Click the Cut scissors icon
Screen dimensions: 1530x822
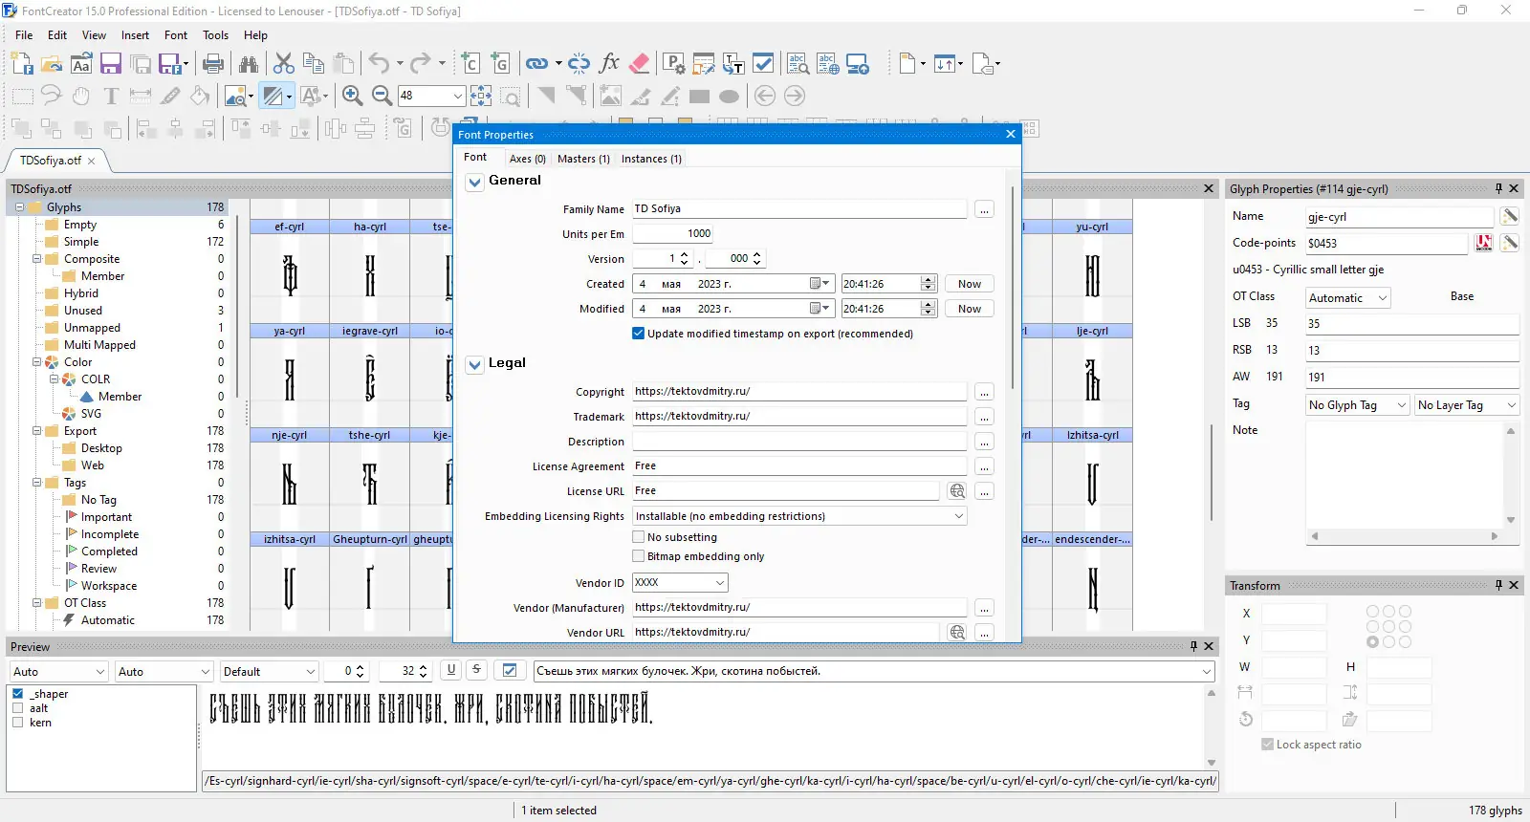[x=284, y=64]
